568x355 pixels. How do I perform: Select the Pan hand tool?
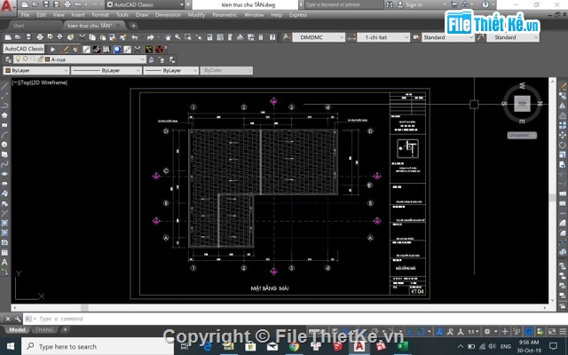(168, 37)
